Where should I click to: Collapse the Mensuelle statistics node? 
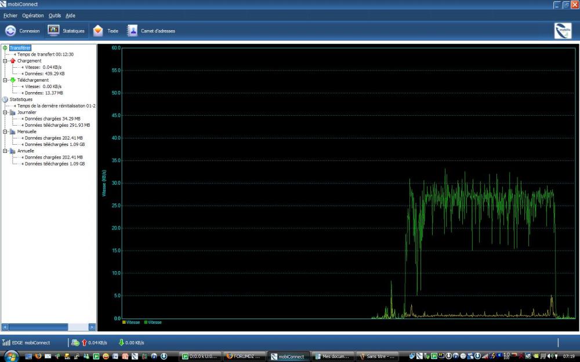coord(5,131)
